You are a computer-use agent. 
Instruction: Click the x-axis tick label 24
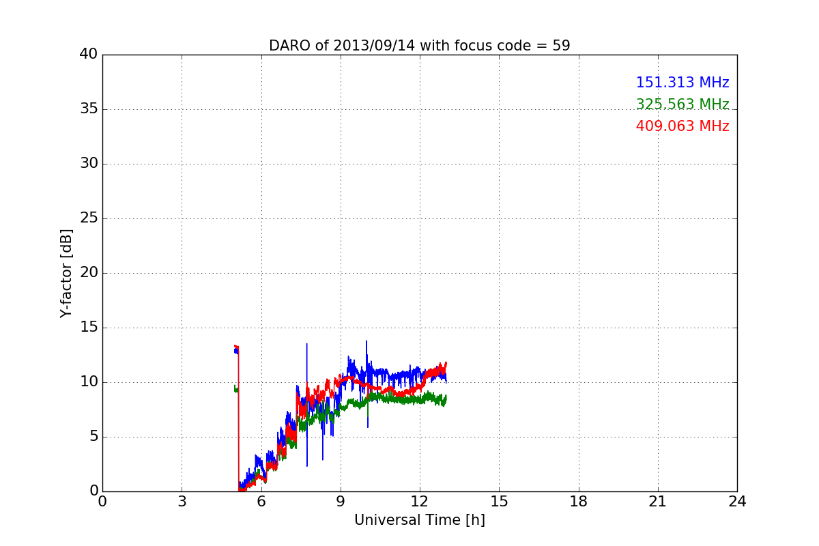point(737,502)
